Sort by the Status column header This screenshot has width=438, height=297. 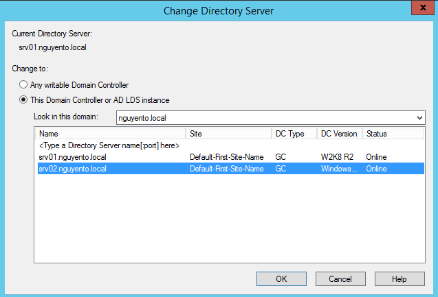tap(393, 134)
